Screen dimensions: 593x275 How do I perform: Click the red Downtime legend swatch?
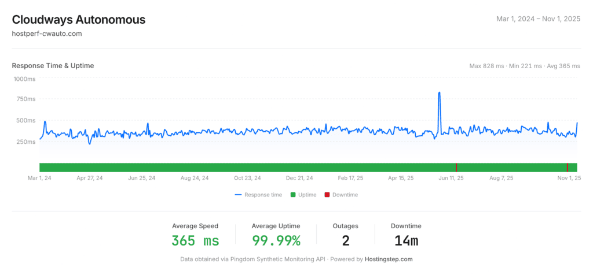(327, 195)
